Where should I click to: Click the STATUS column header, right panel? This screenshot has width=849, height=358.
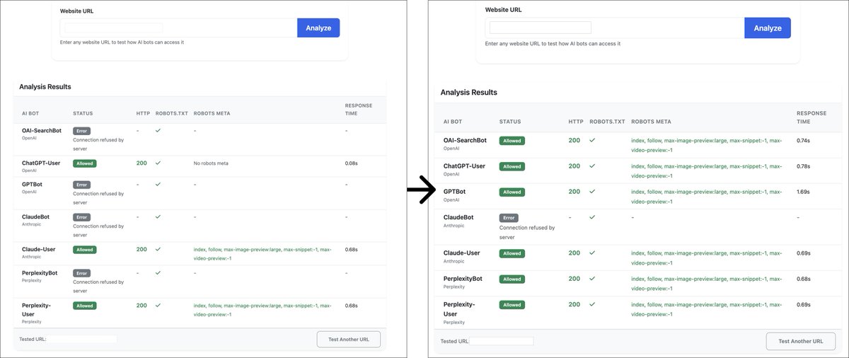pos(509,122)
